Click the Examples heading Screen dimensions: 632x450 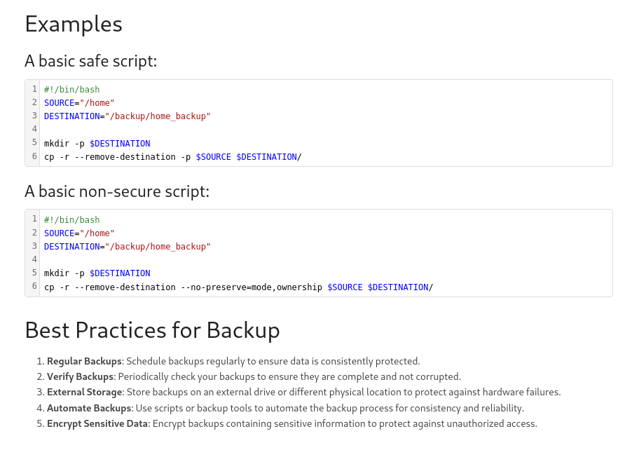tap(74, 25)
